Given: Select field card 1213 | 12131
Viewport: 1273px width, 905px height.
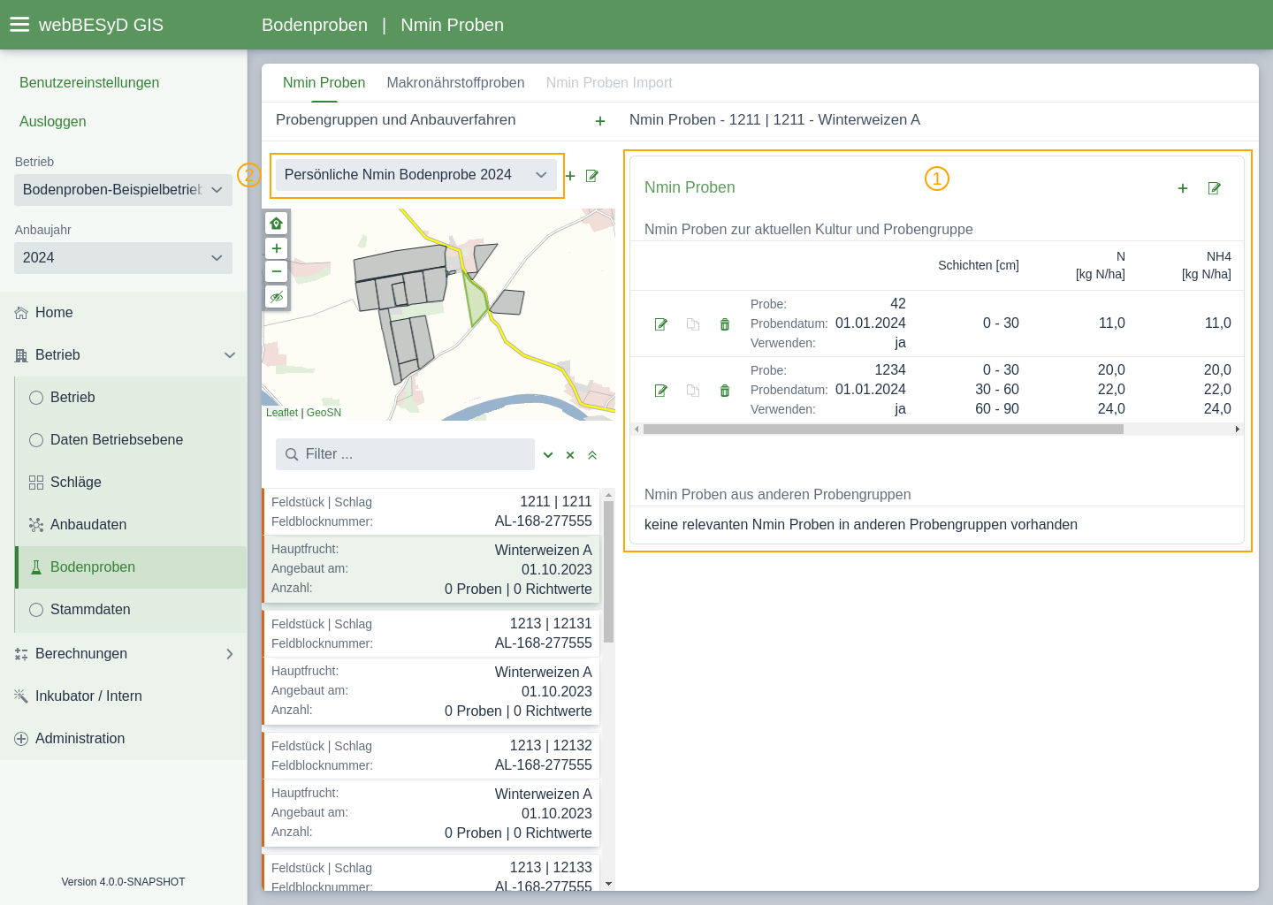Looking at the screenshot, I should pyautogui.click(x=431, y=668).
